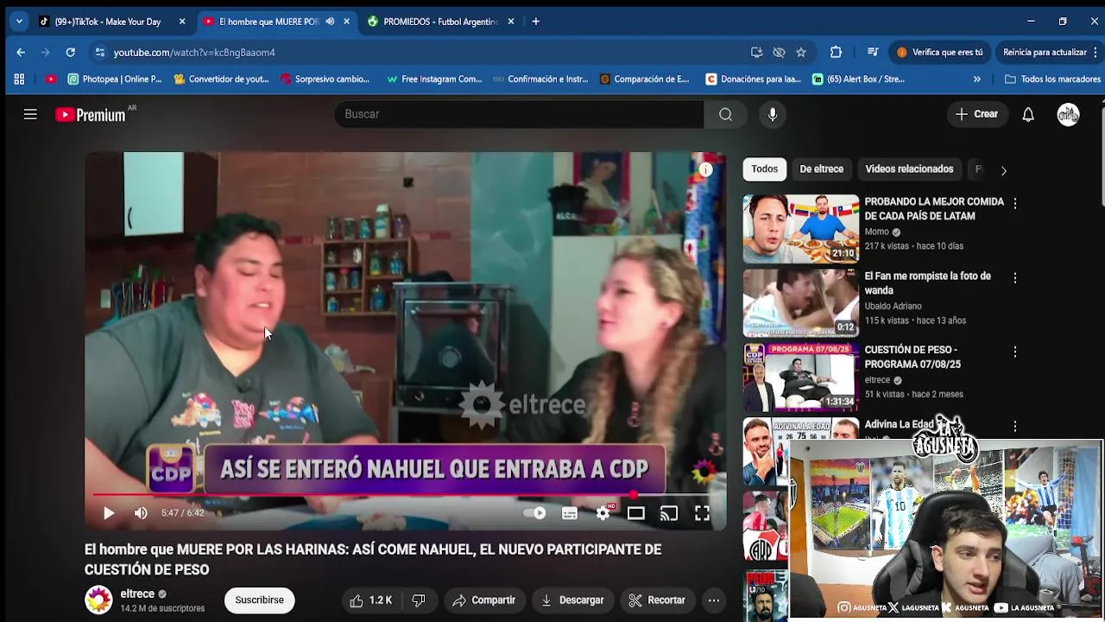Open the Chrome extensions puzzle icon
The width and height of the screenshot is (1105, 622).
[836, 53]
